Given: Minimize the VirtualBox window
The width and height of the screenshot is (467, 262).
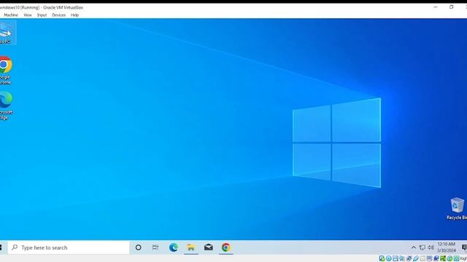Looking at the screenshot, I should pyautogui.click(x=436, y=7).
